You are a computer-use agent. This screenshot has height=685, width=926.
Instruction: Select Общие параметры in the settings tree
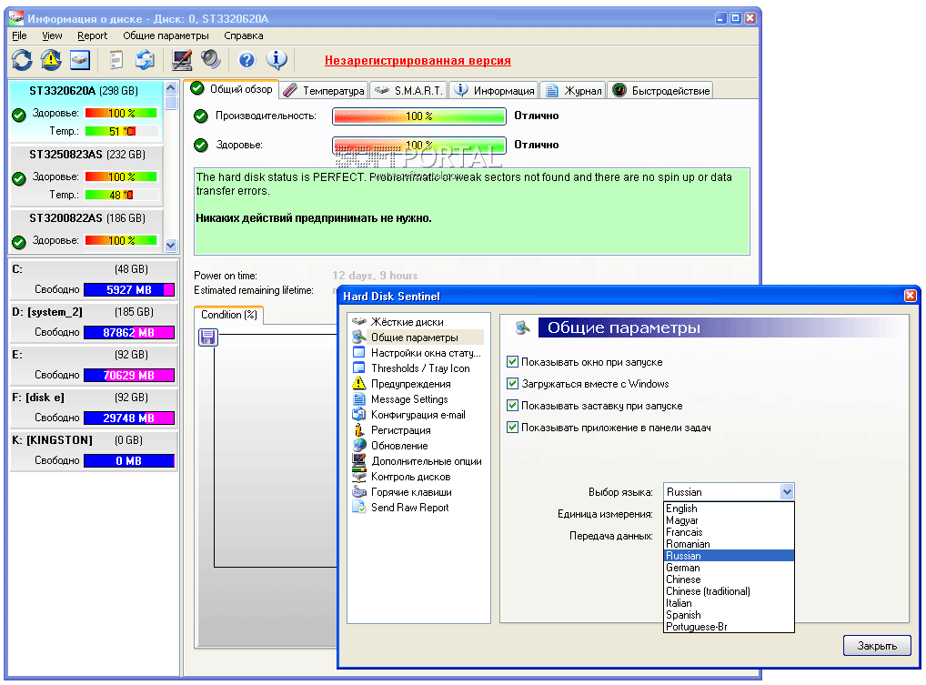pyautogui.click(x=414, y=337)
